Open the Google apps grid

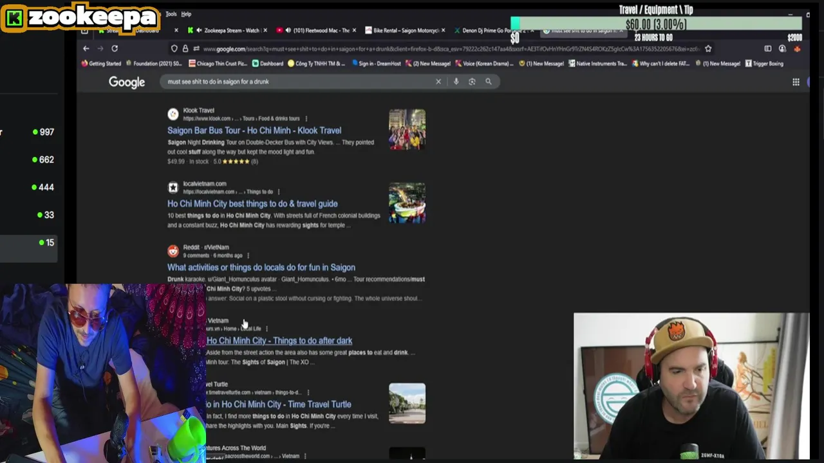click(x=796, y=82)
